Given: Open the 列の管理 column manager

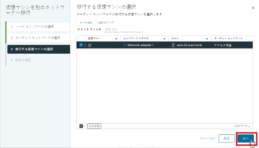Looking at the screenshot, I should [x=94, y=126].
